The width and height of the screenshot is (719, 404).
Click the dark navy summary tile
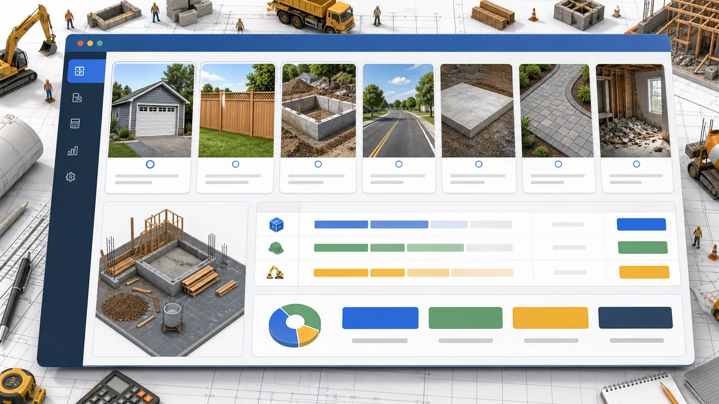click(635, 318)
